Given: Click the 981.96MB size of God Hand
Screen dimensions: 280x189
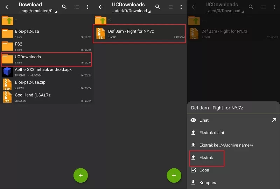Looking at the screenshot, I should click(x=21, y=101).
